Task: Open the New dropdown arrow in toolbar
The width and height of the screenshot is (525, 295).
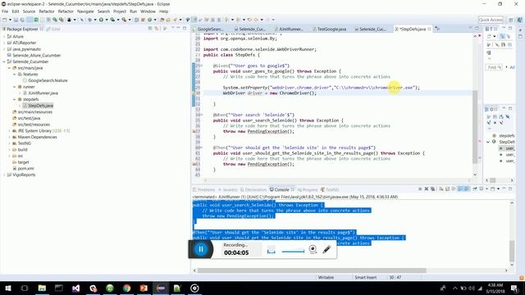Action: [x=10, y=20]
